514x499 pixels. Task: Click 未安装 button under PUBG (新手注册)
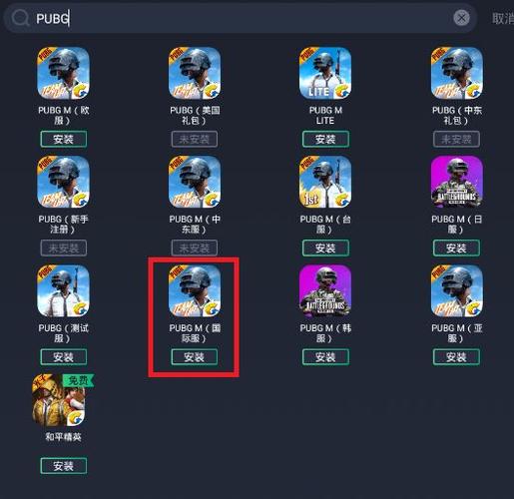tap(64, 248)
